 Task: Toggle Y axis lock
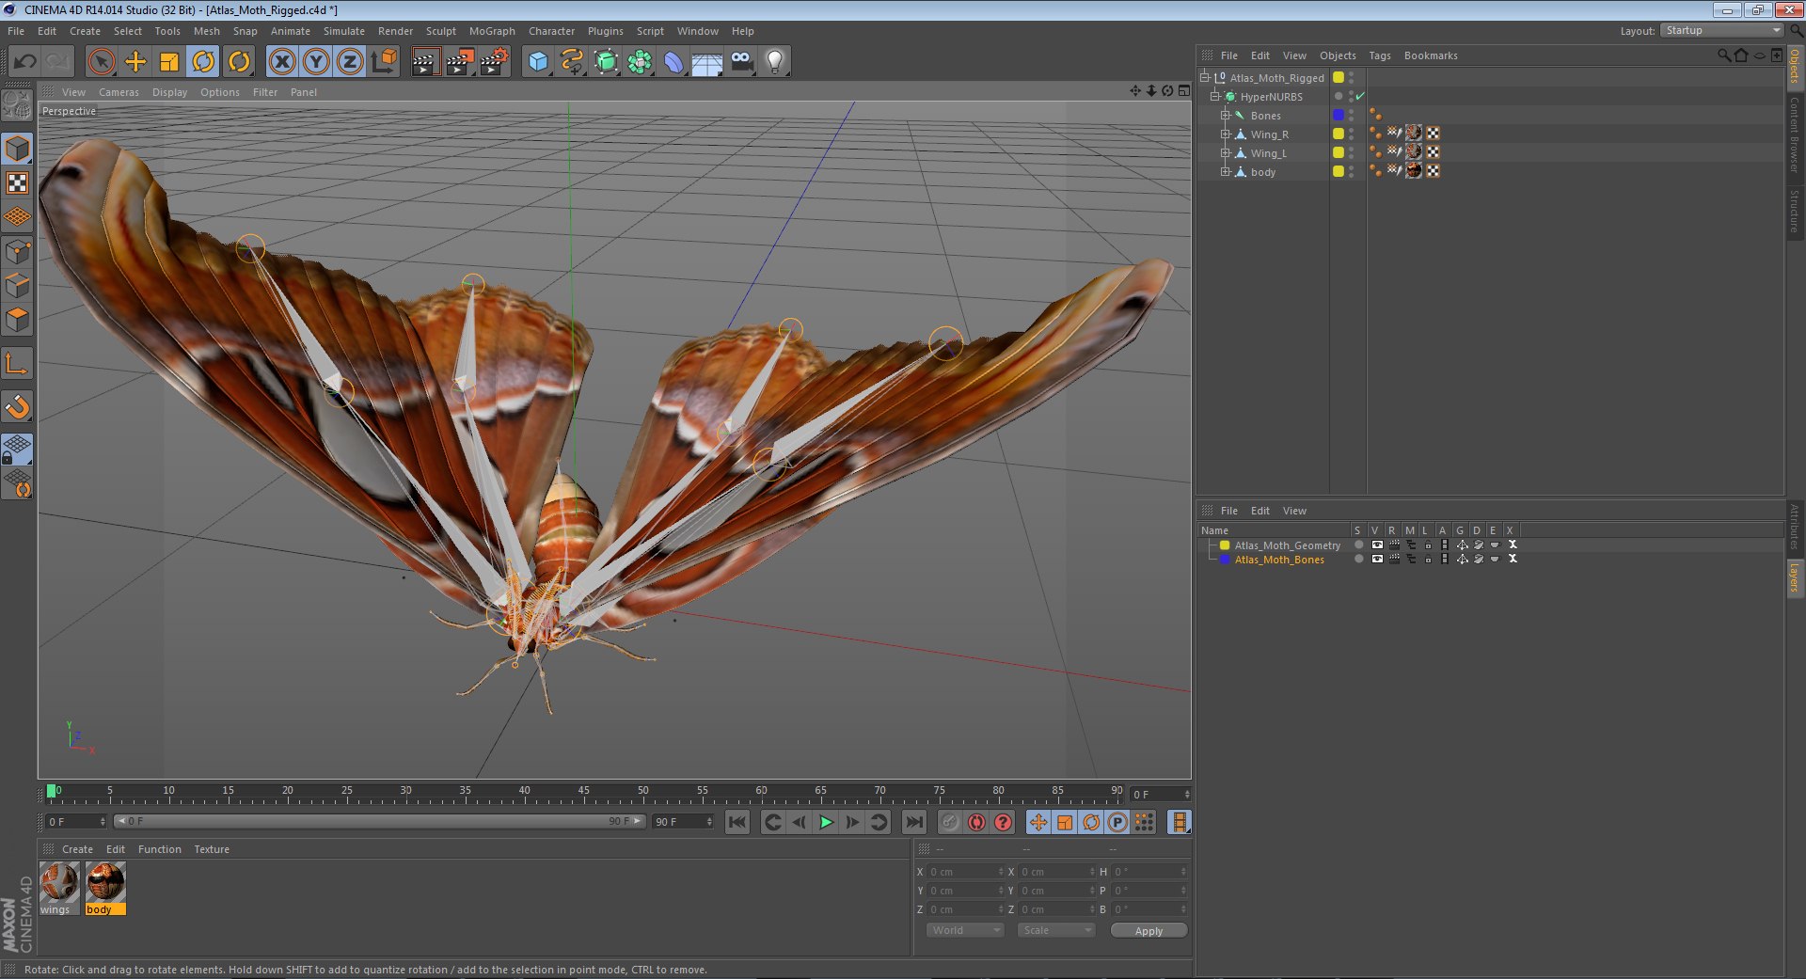316,62
